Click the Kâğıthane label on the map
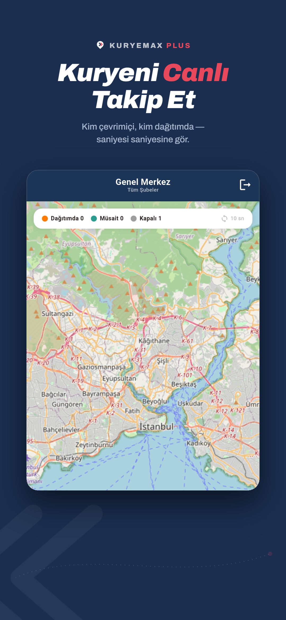 click(x=154, y=341)
